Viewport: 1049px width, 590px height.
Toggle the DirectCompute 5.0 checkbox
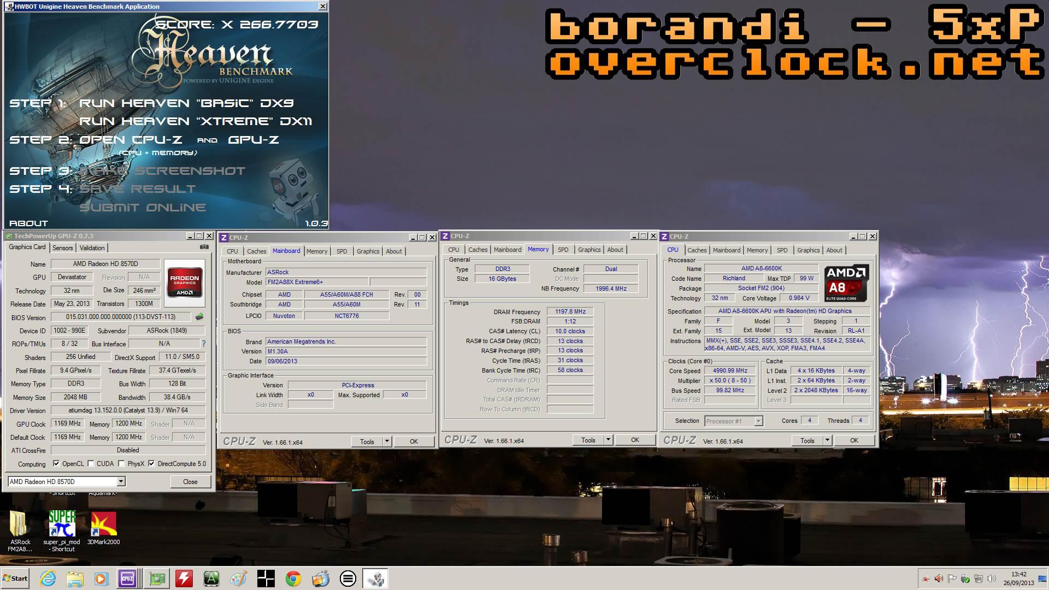point(151,463)
